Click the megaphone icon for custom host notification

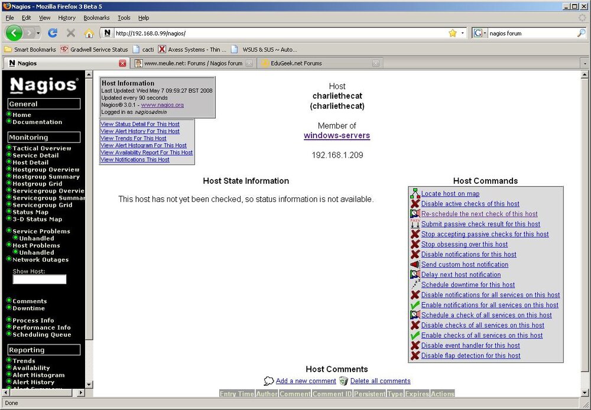click(415, 264)
